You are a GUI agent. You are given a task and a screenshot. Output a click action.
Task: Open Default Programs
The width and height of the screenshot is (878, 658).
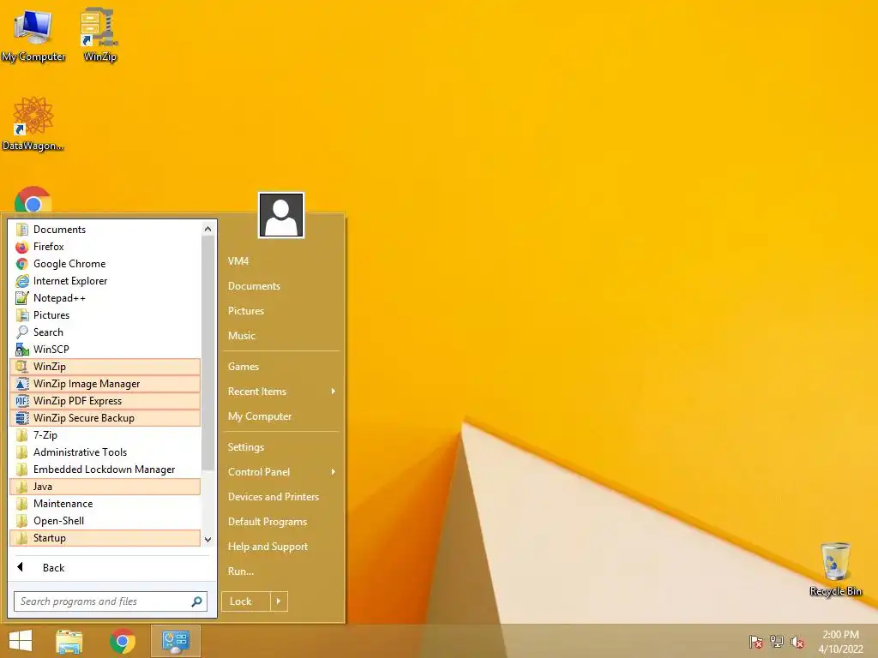click(x=281, y=522)
